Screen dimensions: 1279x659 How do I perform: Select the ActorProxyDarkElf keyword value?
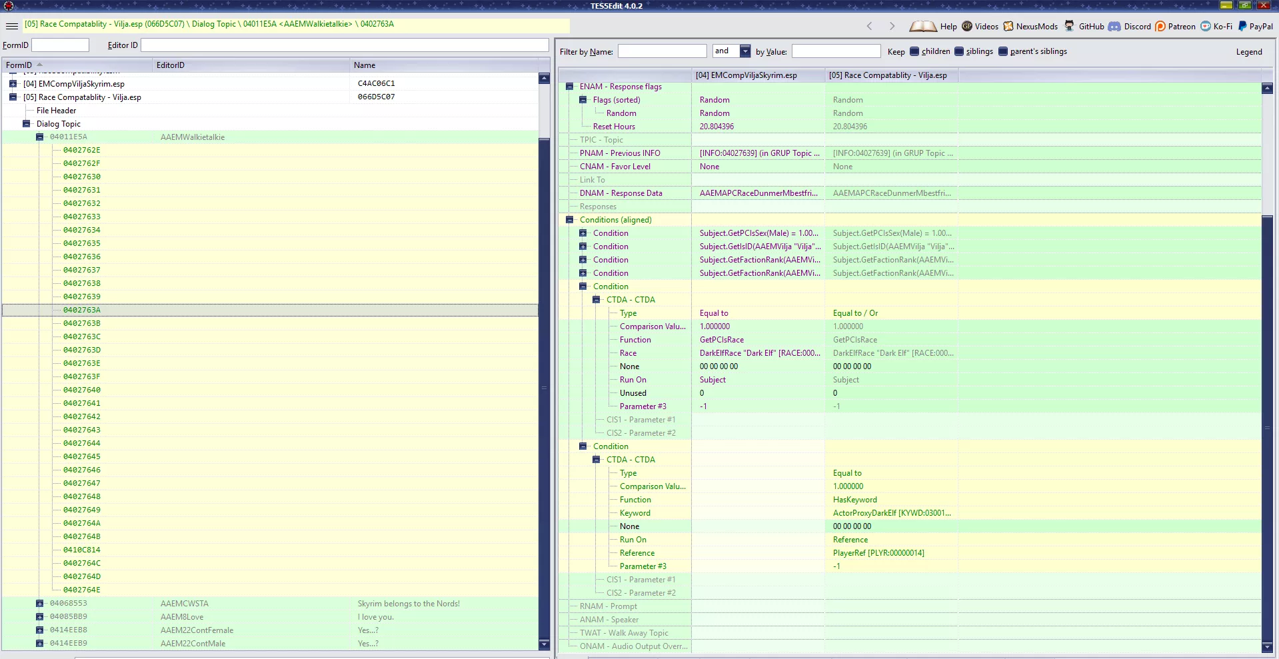coord(892,513)
